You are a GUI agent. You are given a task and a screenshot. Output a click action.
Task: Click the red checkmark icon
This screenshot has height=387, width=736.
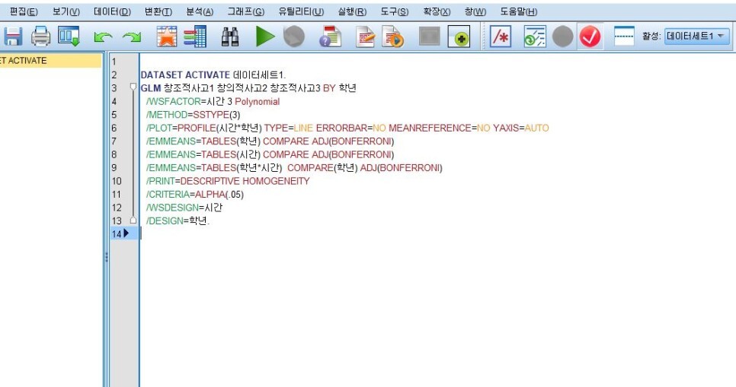(x=590, y=36)
